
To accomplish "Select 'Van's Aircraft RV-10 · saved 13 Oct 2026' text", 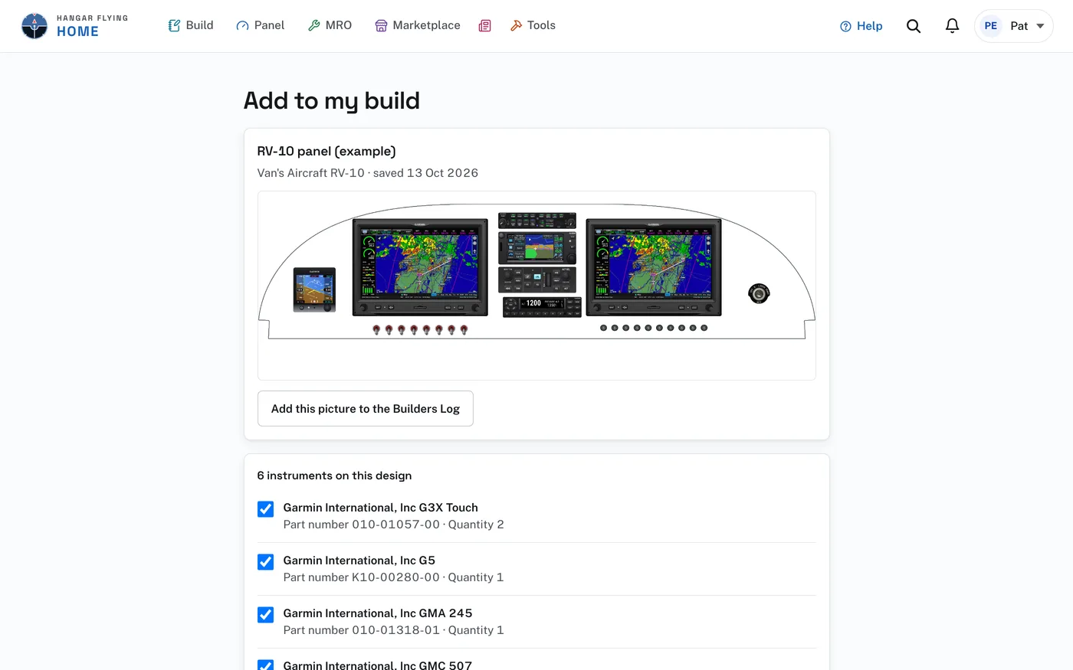I will click(368, 173).
